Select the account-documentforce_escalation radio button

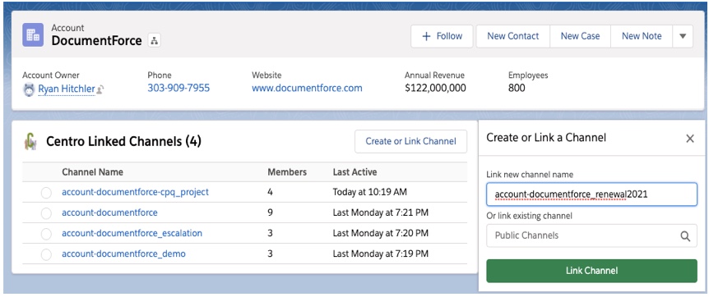coord(46,234)
